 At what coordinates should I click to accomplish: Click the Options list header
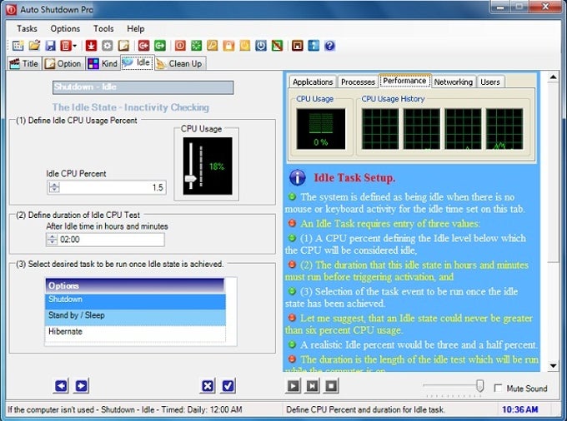(x=135, y=285)
